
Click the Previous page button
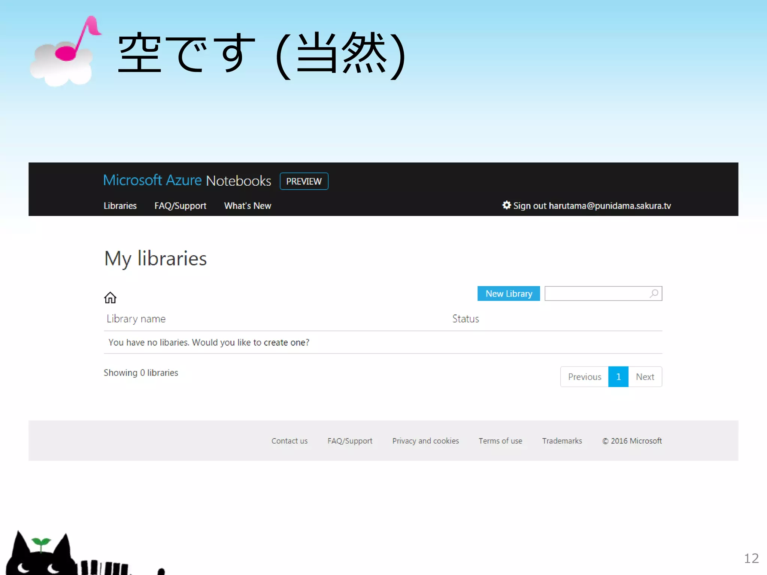pos(584,377)
